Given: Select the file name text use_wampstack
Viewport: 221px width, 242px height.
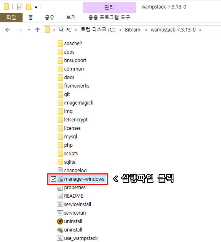Looking at the screenshot, I should 81,238.
